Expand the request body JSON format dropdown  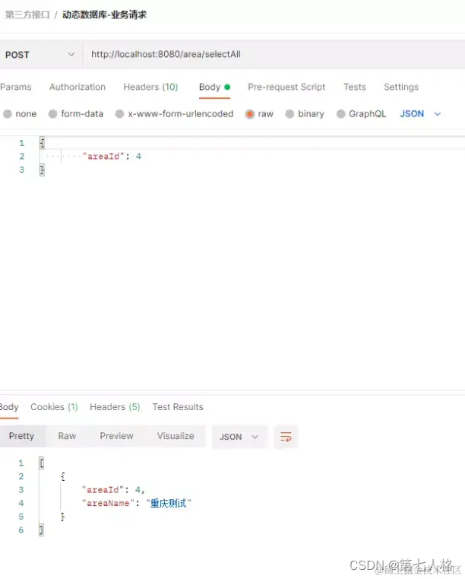point(420,113)
